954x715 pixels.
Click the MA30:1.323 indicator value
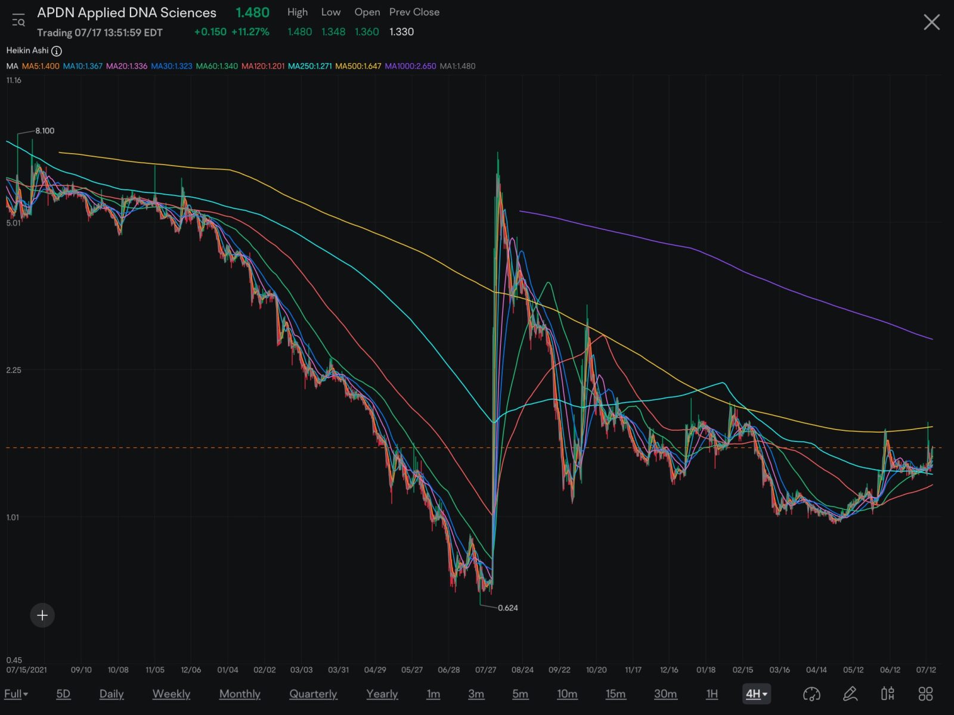(x=172, y=66)
